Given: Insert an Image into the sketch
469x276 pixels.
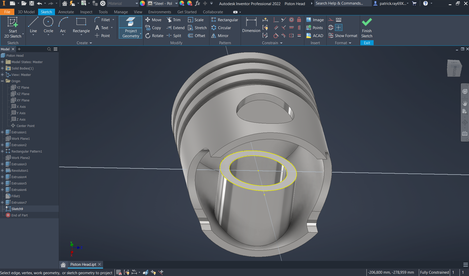Looking at the screenshot, I should pyautogui.click(x=315, y=20).
